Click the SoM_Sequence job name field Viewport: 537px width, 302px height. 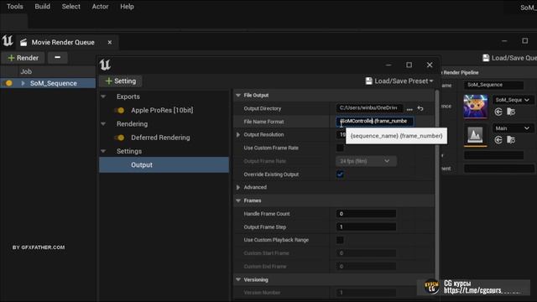pyautogui.click(x=494, y=85)
